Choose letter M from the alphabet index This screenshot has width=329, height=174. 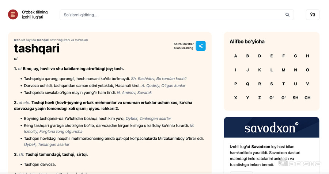[x=283, y=70]
